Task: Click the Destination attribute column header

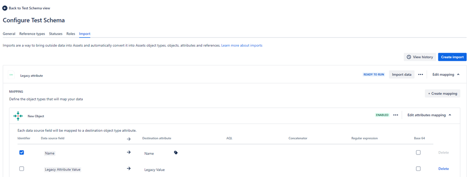Action: [x=157, y=138]
